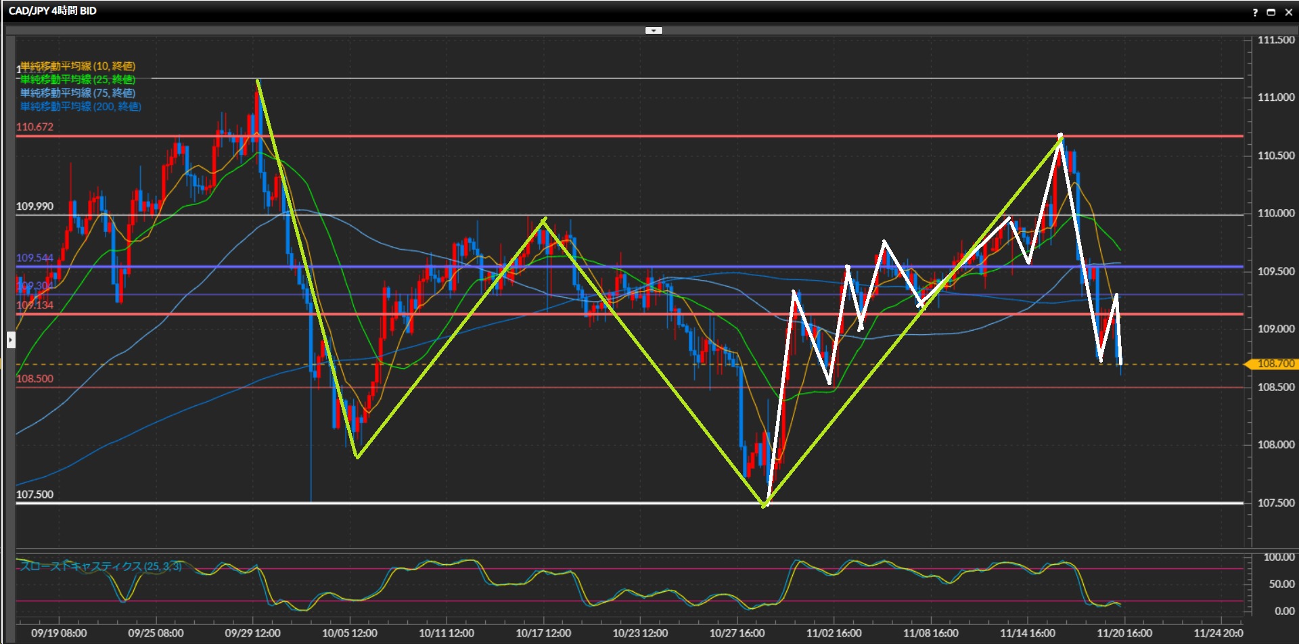Click the 10/05 12:00 time axis label
The height and width of the screenshot is (644, 1299).
349,633
